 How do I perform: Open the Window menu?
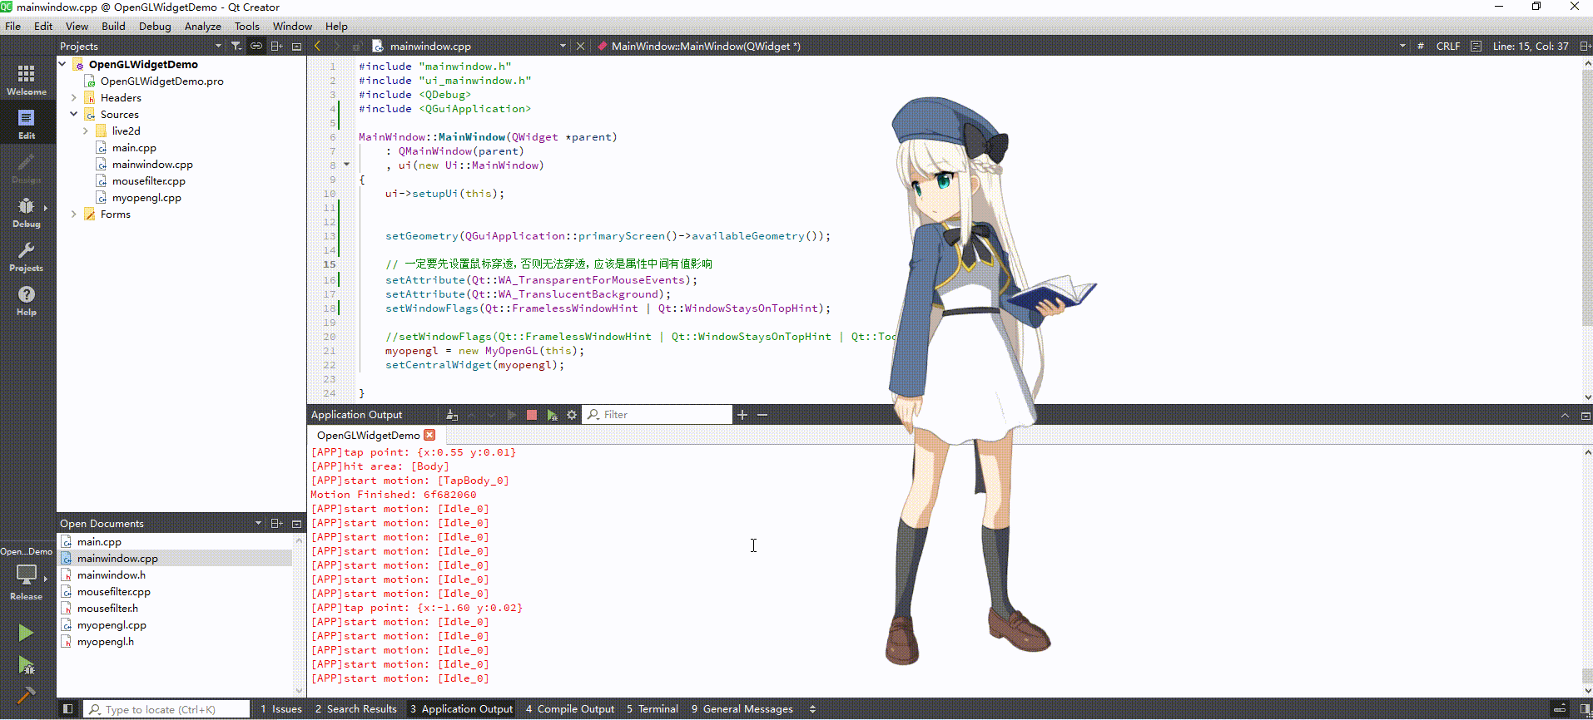click(292, 26)
